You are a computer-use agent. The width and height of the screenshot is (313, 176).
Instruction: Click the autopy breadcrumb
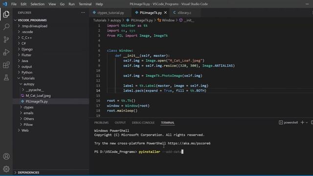116,20
